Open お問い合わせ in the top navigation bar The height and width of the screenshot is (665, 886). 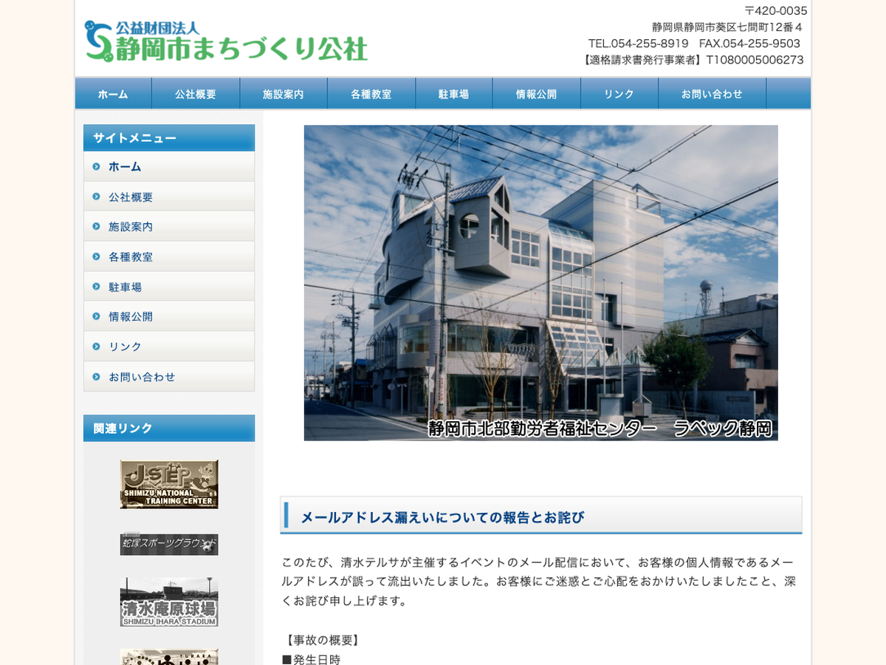(712, 94)
